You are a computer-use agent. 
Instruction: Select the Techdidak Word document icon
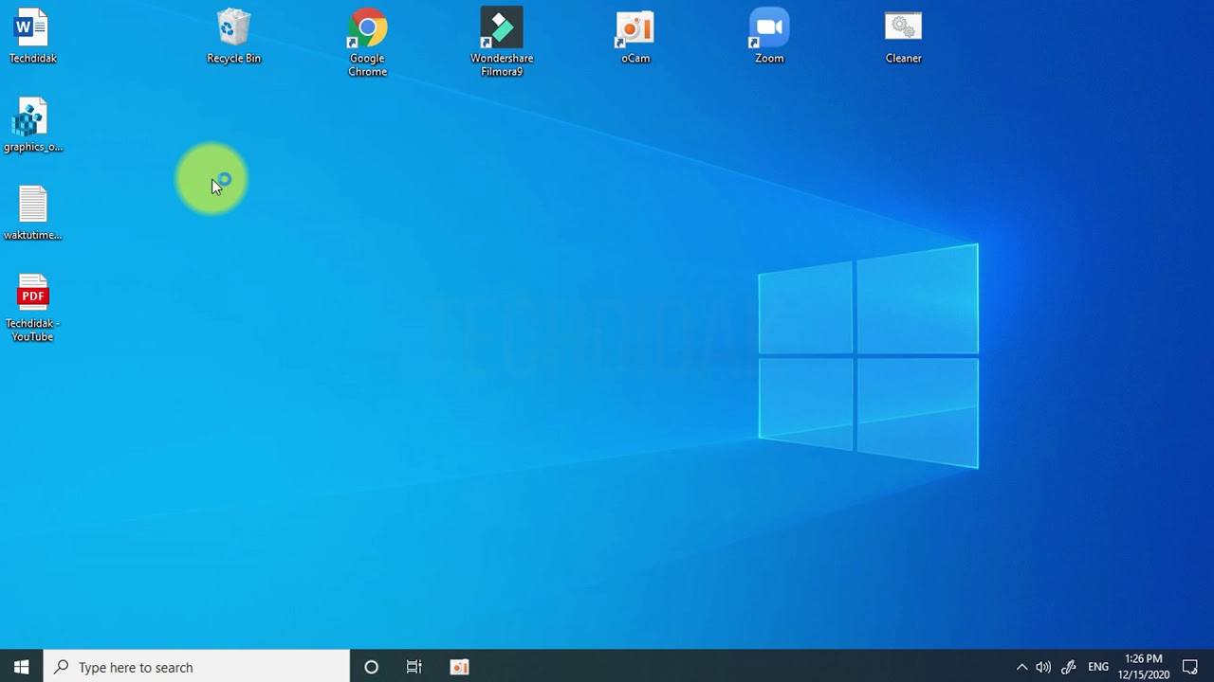32,37
